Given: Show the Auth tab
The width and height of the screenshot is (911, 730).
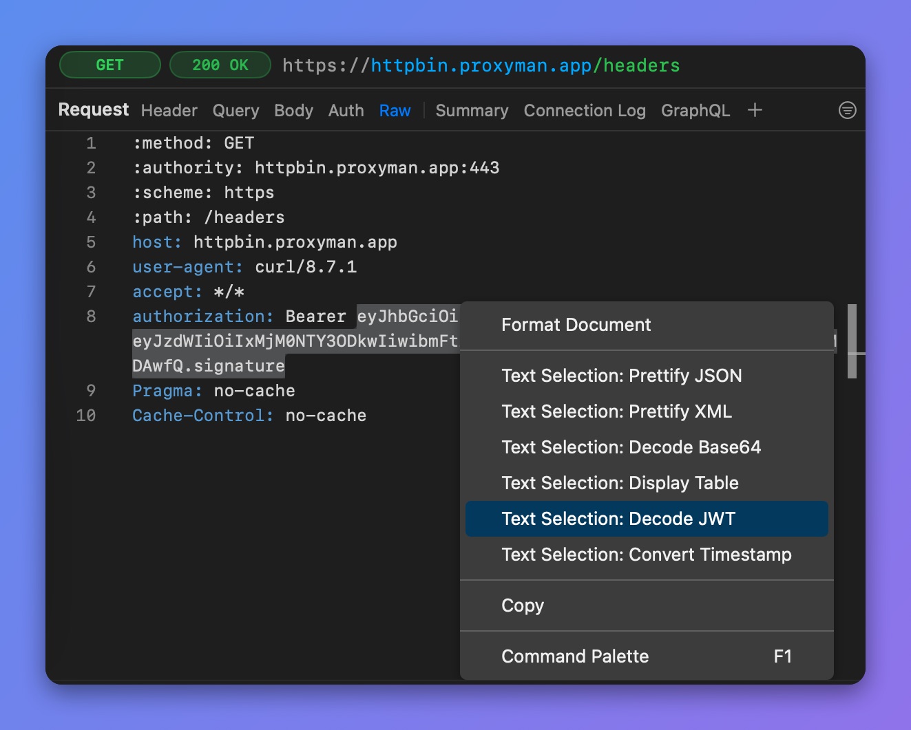Looking at the screenshot, I should (346, 111).
